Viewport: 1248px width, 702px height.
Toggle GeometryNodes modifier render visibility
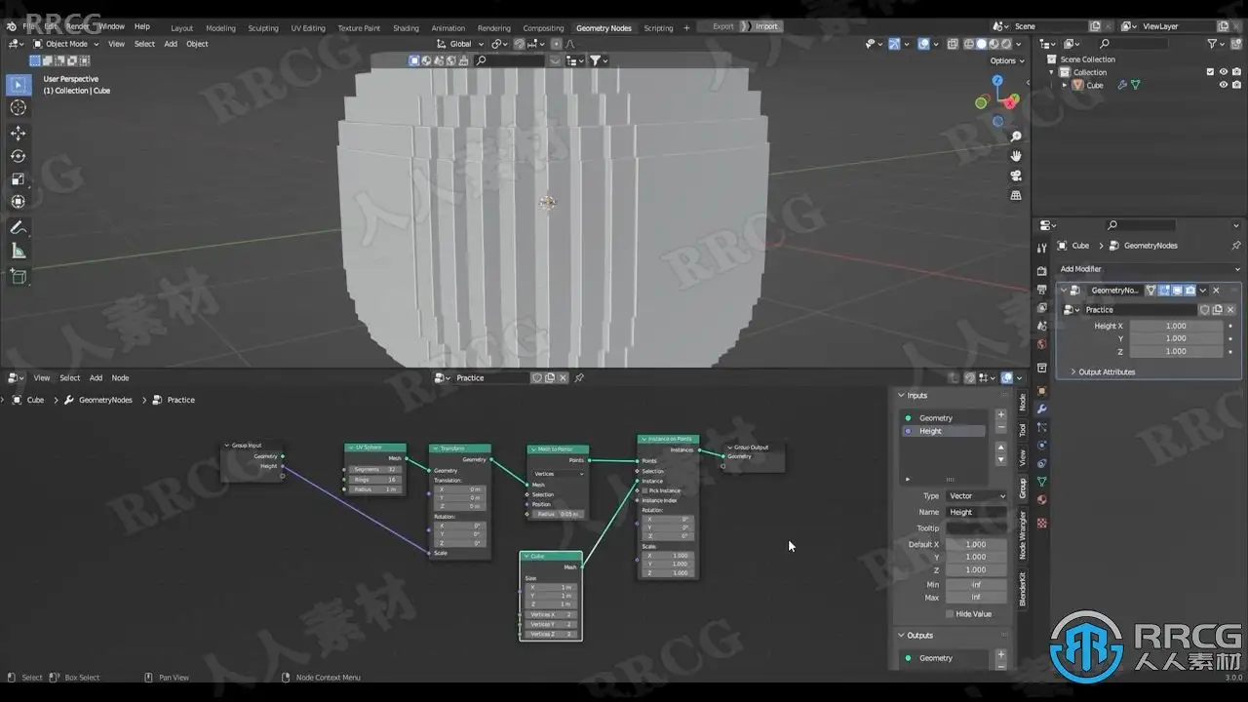click(1189, 291)
